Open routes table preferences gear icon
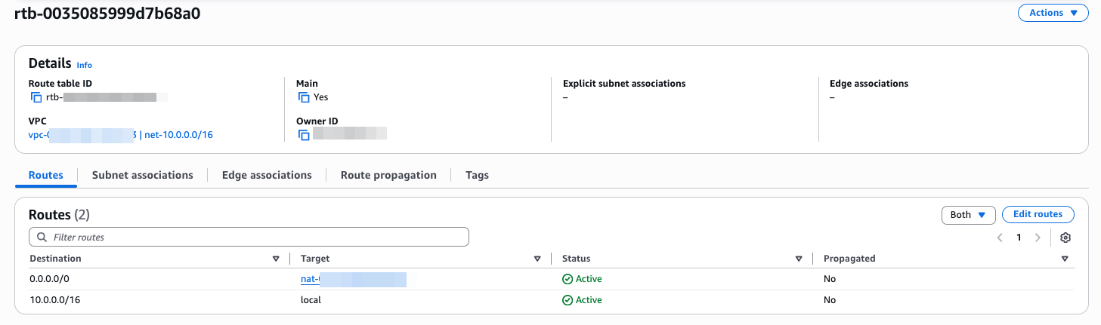The height and width of the screenshot is (325, 1101). pyautogui.click(x=1065, y=238)
